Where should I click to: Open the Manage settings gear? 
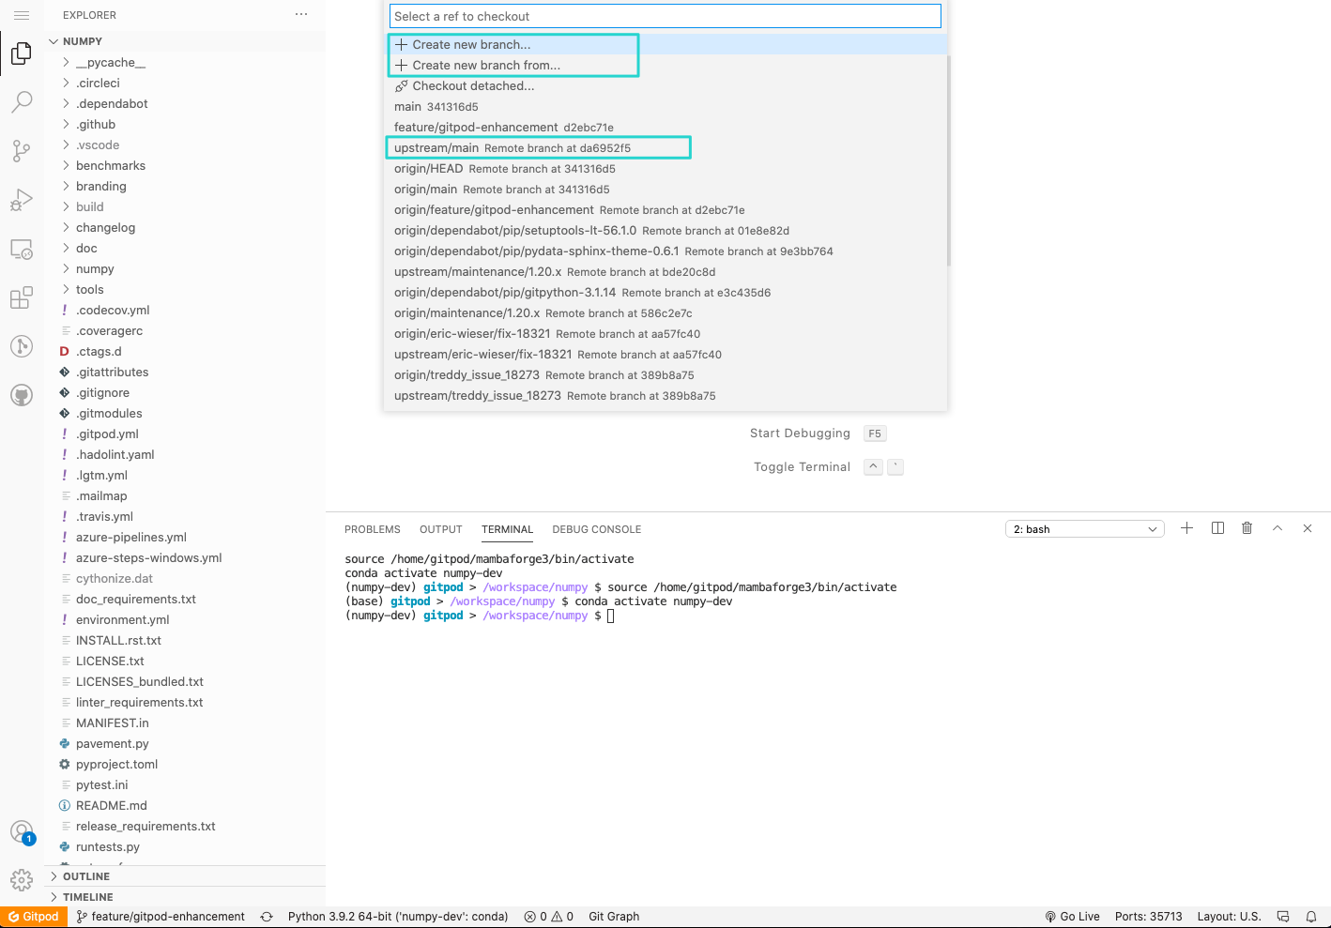tap(22, 880)
